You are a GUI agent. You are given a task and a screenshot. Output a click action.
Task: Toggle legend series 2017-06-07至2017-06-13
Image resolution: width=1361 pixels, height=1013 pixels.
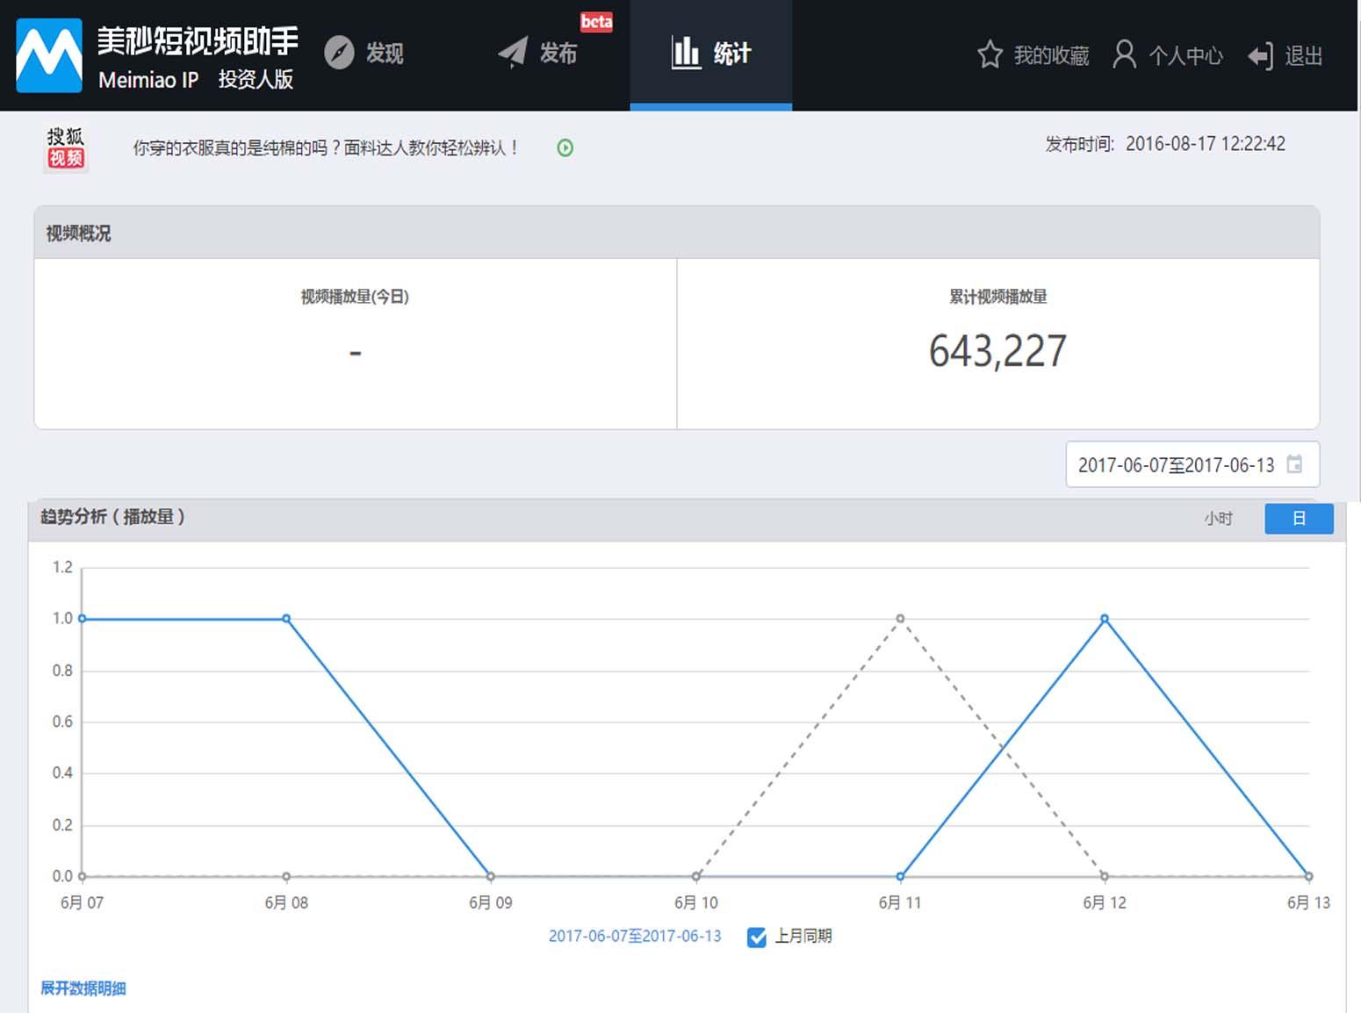(x=635, y=937)
